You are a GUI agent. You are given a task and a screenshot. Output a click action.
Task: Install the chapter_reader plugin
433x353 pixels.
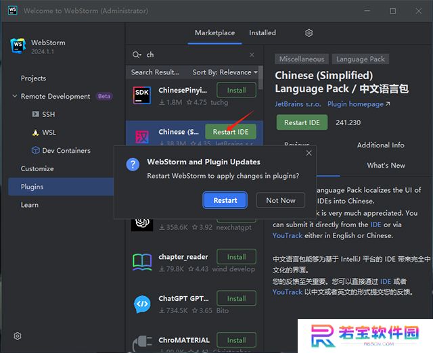(236, 257)
